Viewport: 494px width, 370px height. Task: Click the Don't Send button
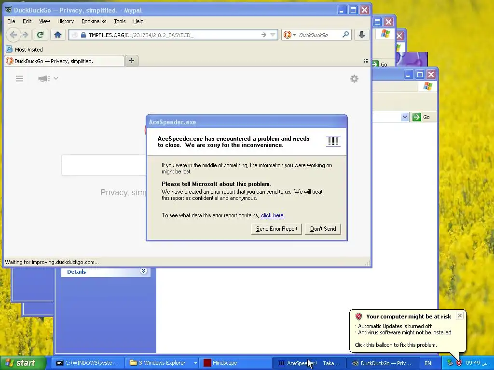pyautogui.click(x=323, y=229)
